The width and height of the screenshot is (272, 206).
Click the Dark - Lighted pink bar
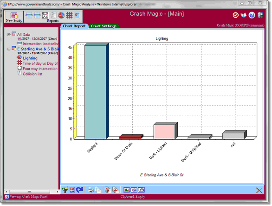pos(164,131)
